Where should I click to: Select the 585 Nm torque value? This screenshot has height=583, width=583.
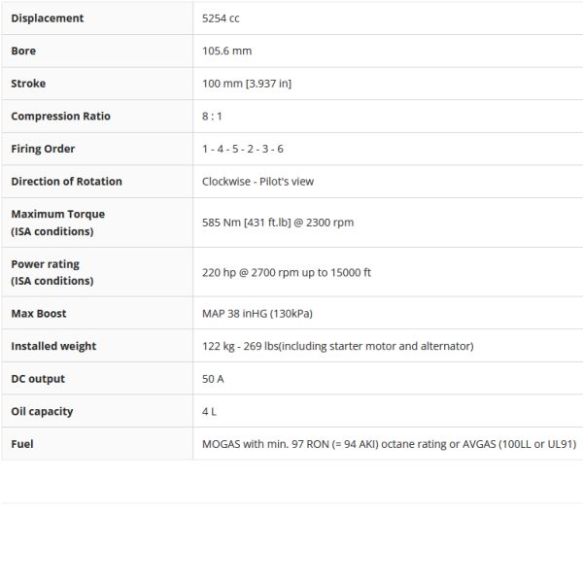(x=278, y=223)
